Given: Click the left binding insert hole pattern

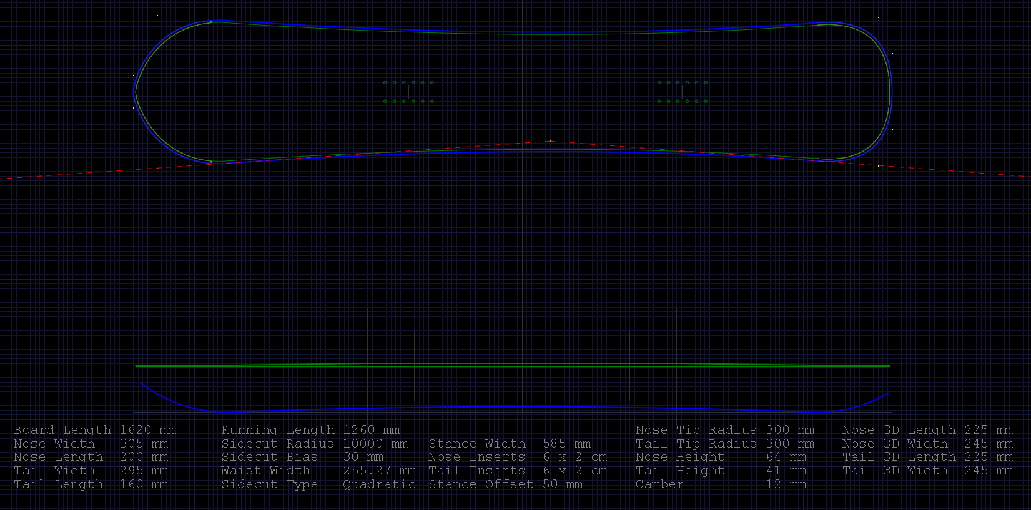Looking at the screenshot, I should click(x=408, y=92).
